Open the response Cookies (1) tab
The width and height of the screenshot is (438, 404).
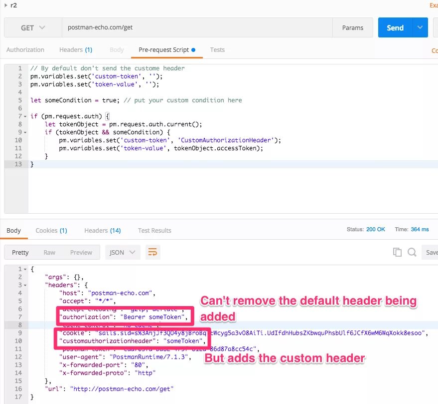51,230
